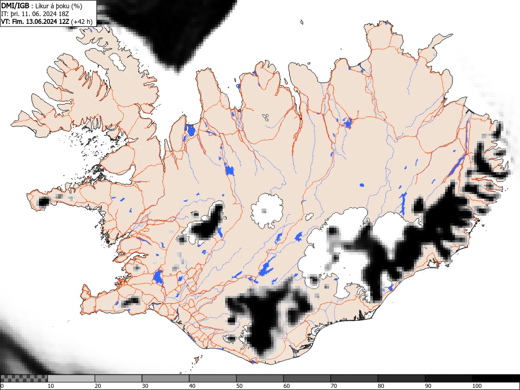
Task: Click the blue Mývatn lake in the northeast
Action: 347,123
